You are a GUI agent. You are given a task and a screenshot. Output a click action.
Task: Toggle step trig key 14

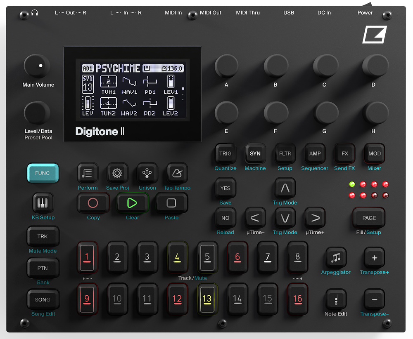pos(237,299)
